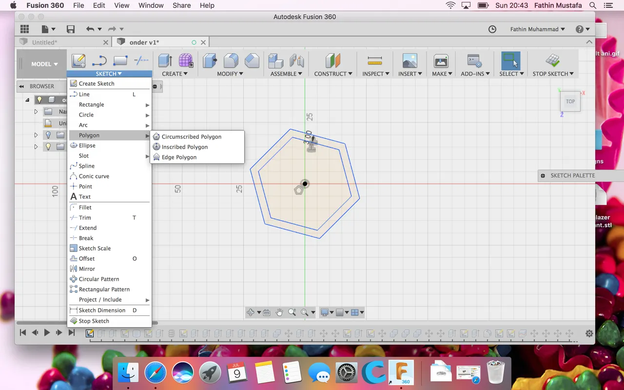Screen dimensions: 624x390
Task: Redo action arrow in toolbar
Action: (x=112, y=29)
